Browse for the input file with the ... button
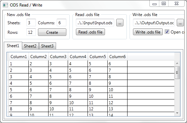 pos(120,23)
